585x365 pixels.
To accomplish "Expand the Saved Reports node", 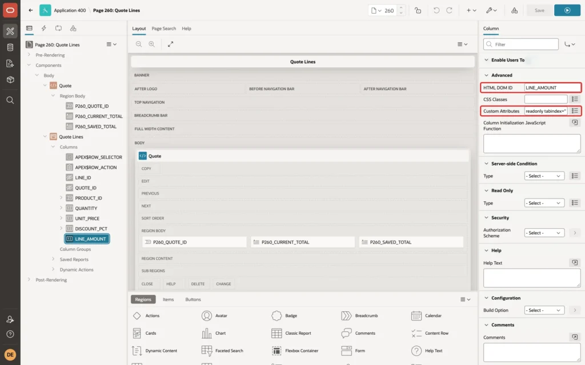I will point(53,259).
